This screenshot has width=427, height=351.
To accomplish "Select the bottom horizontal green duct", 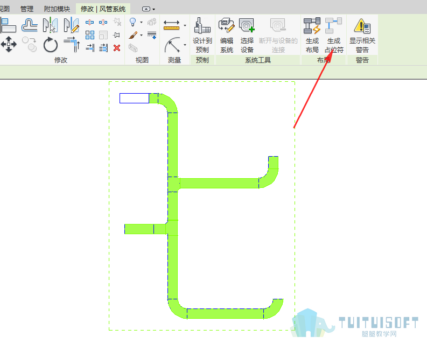I will (225, 314).
